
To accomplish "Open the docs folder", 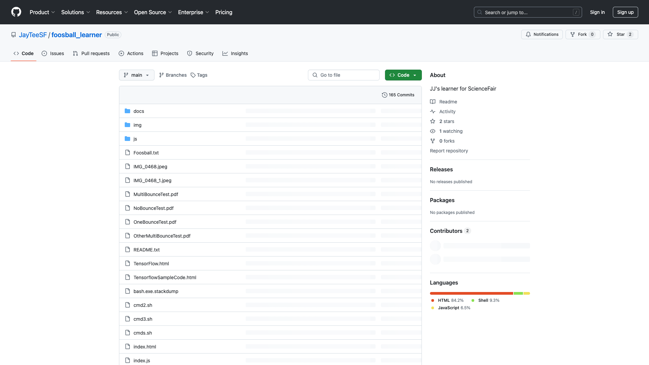I will [139, 111].
